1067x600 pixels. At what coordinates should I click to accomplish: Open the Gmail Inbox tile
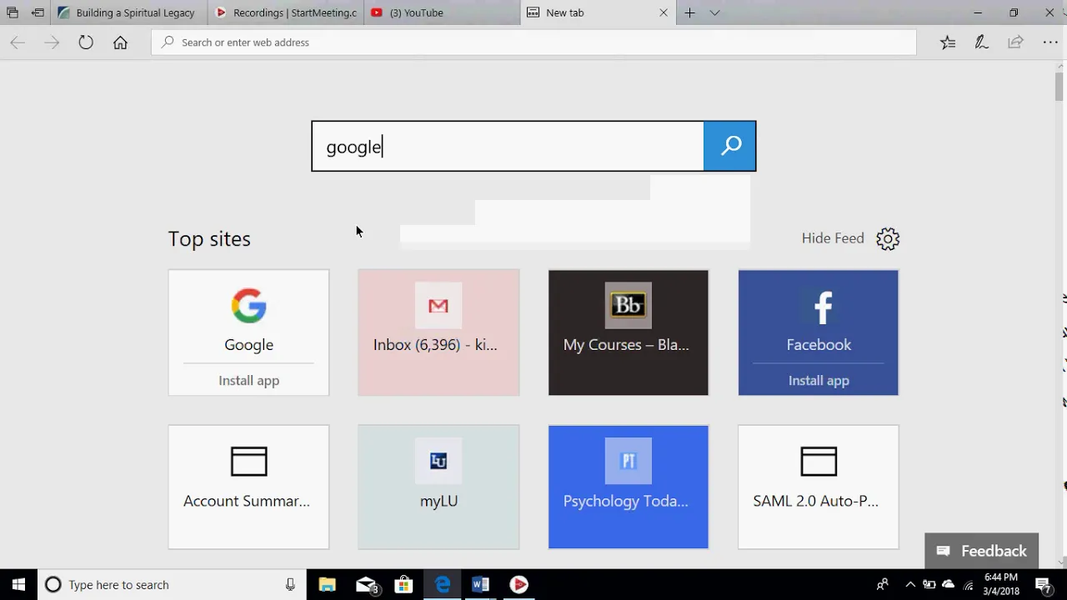438,332
